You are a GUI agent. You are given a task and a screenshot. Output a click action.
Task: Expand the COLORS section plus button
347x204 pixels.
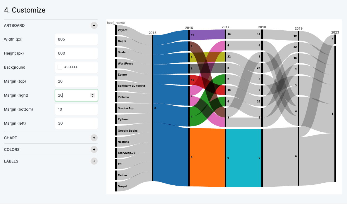click(94, 149)
